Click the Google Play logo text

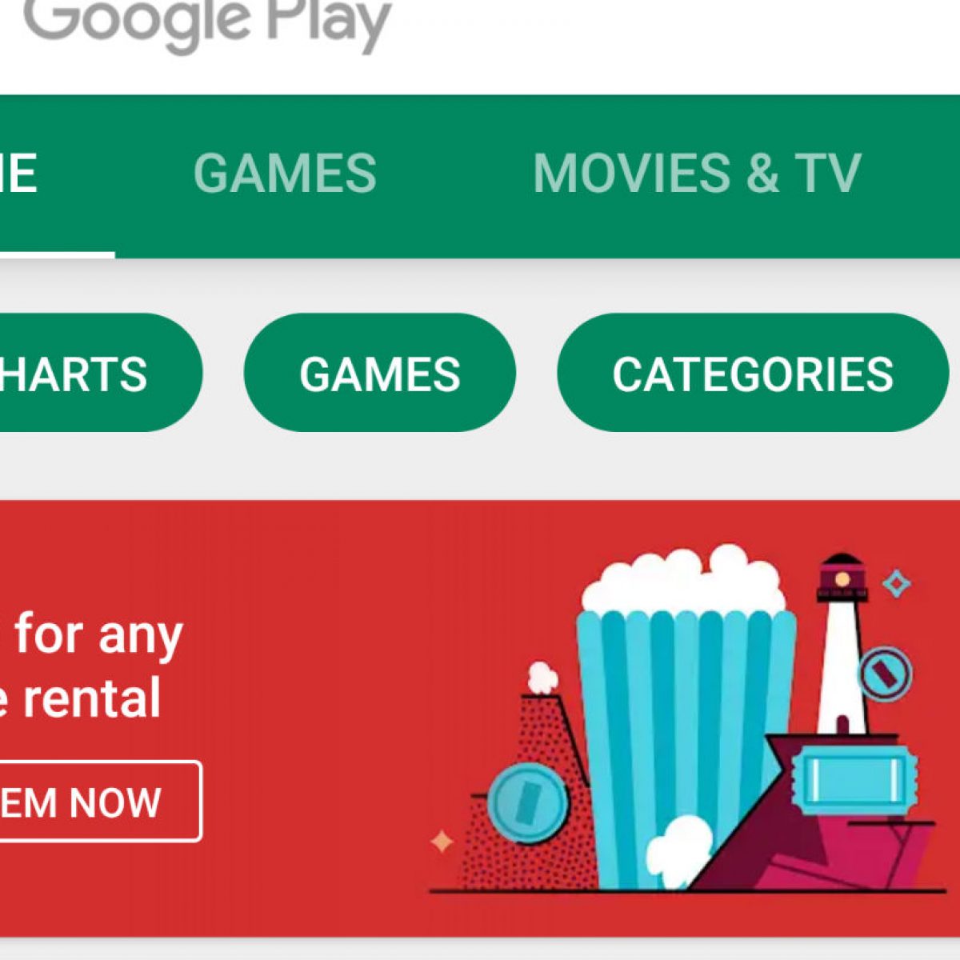point(208,22)
